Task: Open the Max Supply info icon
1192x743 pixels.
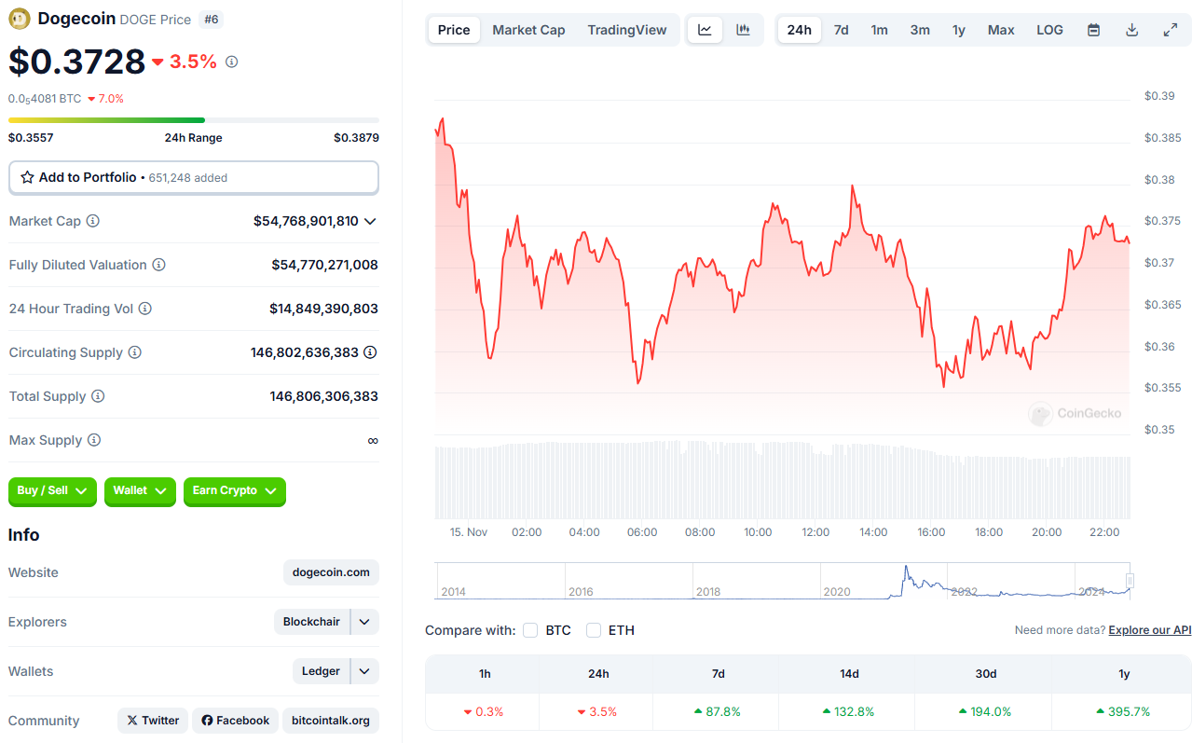Action: [x=94, y=440]
